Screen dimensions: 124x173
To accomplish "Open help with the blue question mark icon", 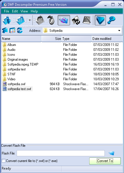I will [x=111, y=20].
